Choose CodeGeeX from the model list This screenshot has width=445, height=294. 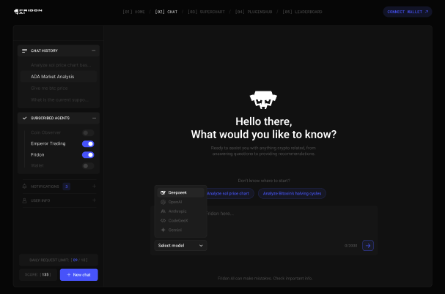coord(181,221)
